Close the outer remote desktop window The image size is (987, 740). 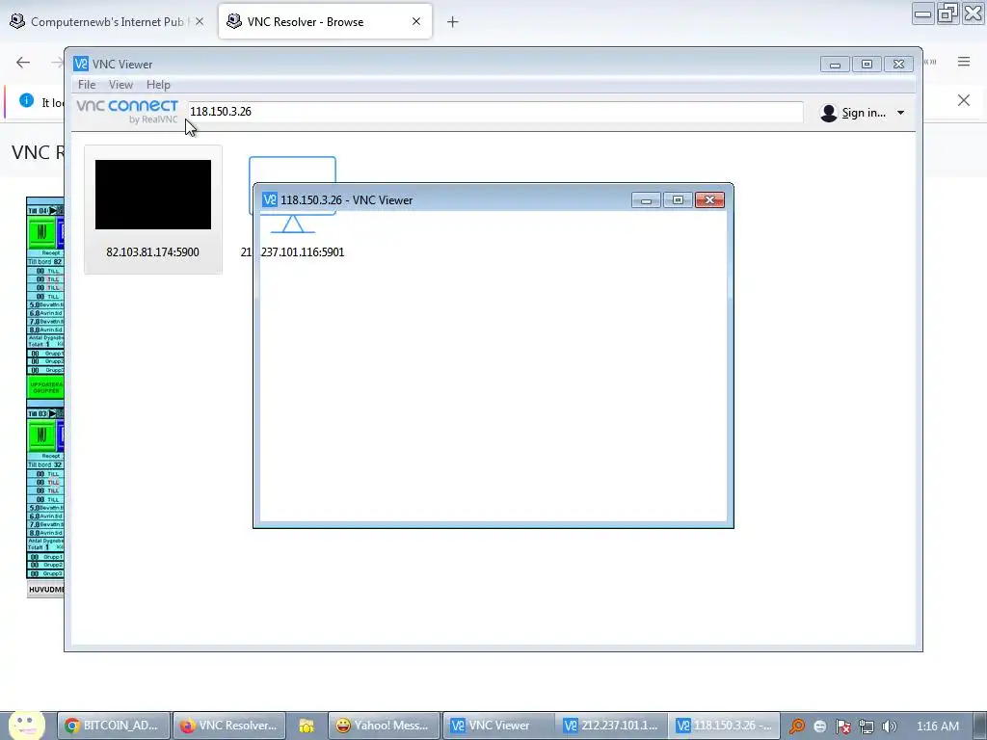click(973, 13)
